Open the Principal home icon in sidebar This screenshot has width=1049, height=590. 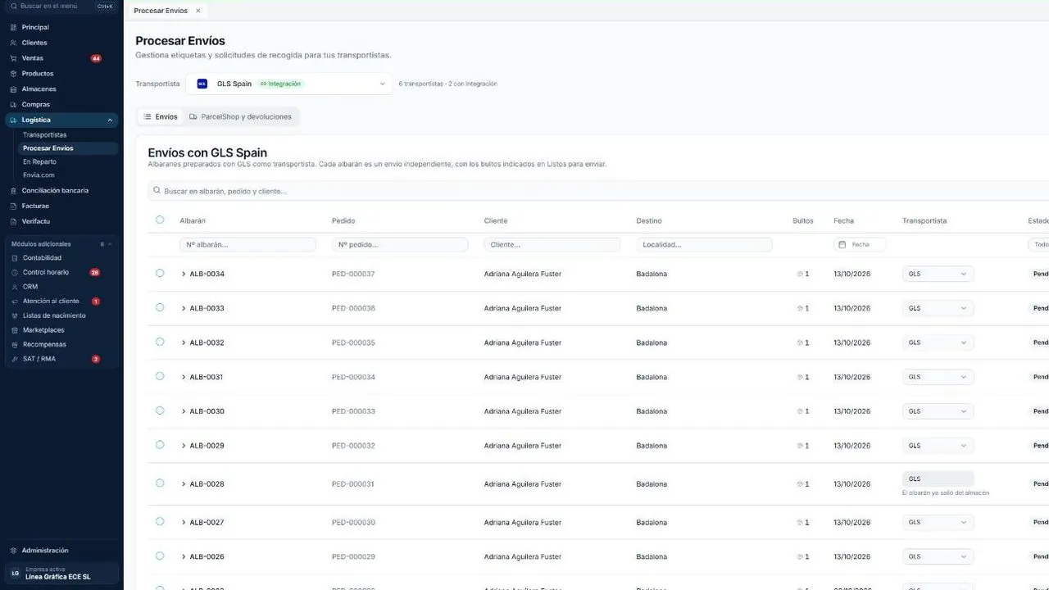(13, 28)
